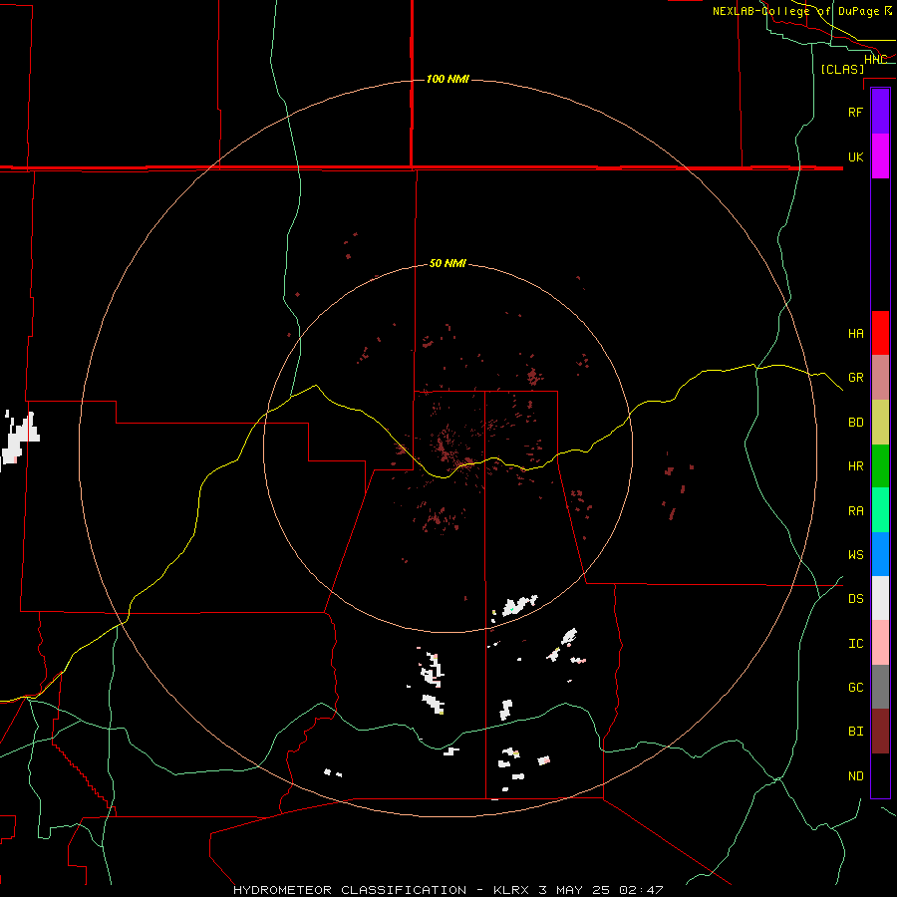897x897 pixels.
Task: Click the KLRX station identifier
Action: pyautogui.click(x=511, y=890)
